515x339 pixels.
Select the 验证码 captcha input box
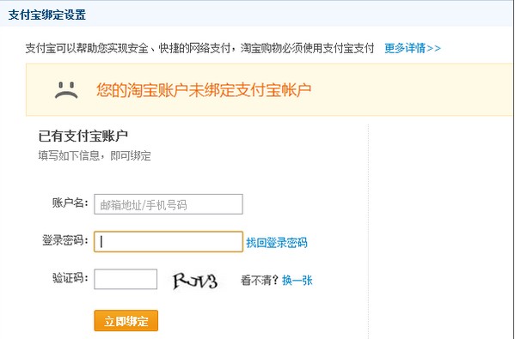pyautogui.click(x=126, y=279)
